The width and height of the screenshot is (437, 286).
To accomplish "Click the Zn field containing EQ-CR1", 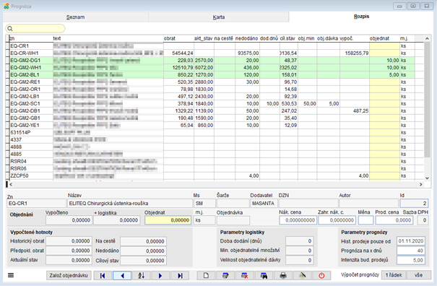I will coord(37,203).
